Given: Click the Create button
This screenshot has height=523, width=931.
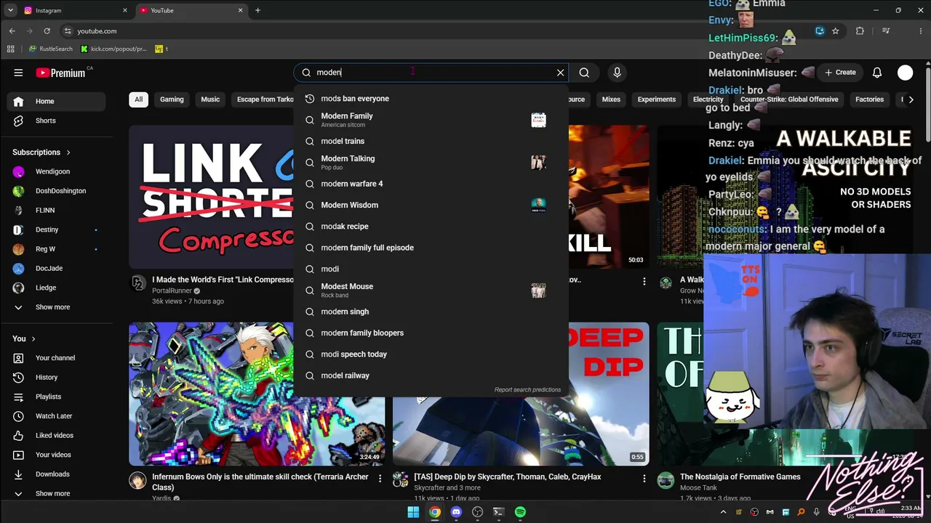Looking at the screenshot, I should [840, 73].
